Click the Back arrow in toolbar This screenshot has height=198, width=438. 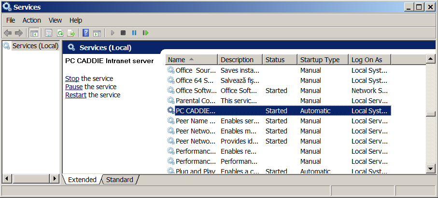(x=8, y=33)
